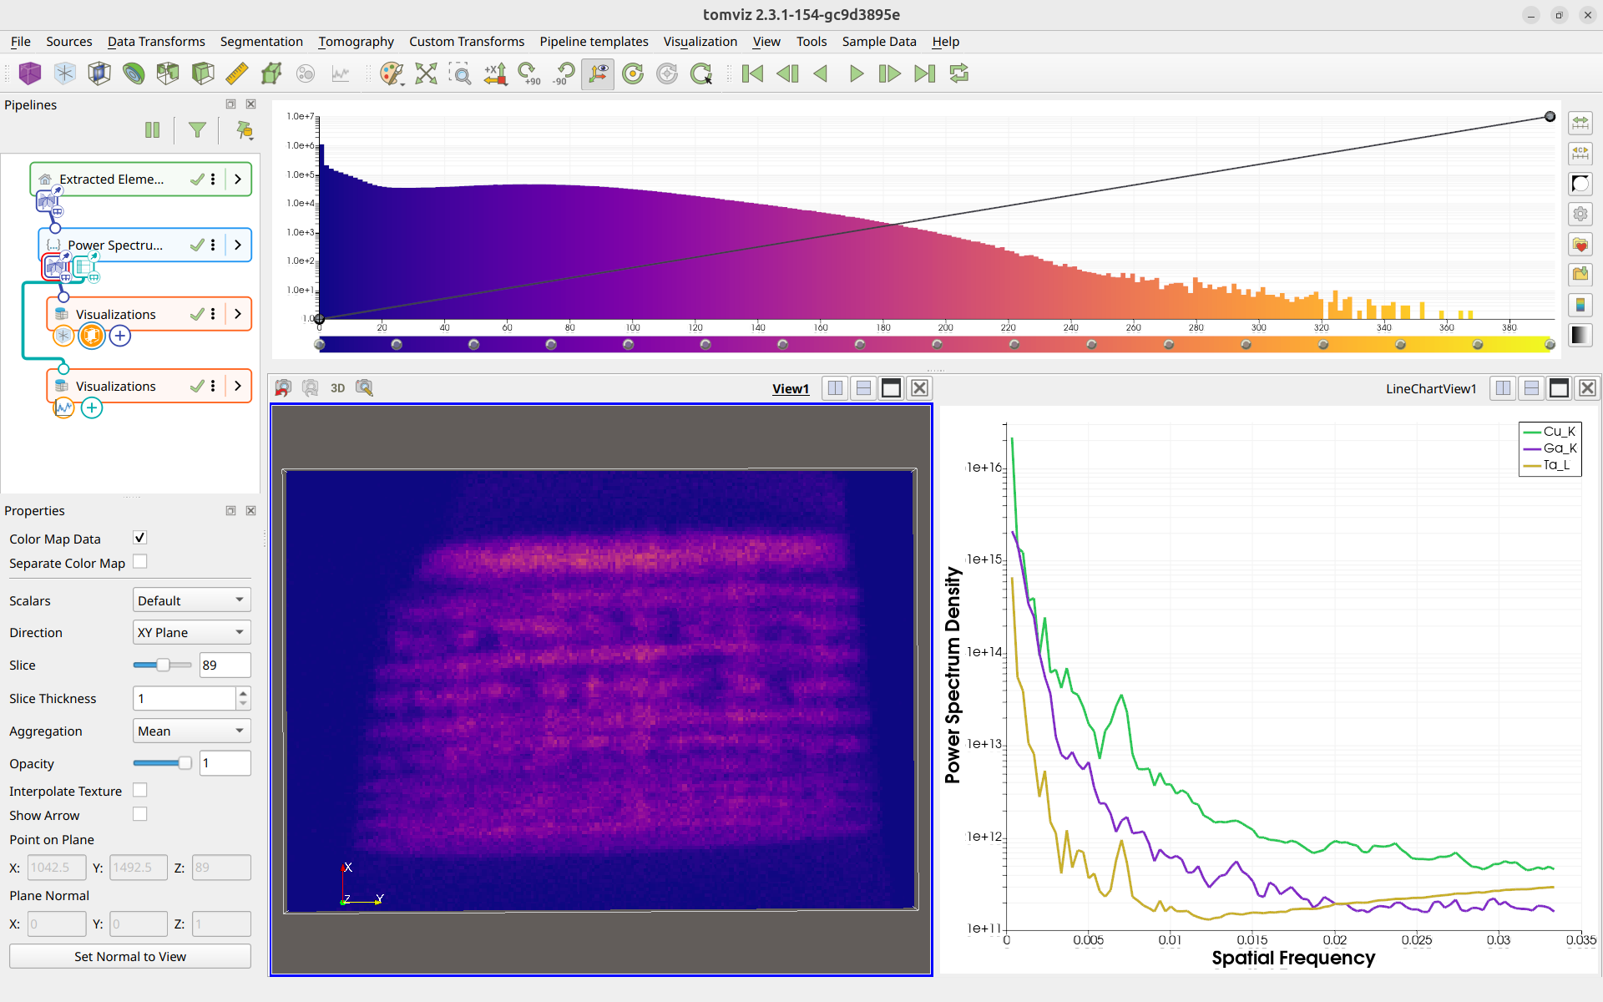
Task: Open the Data Transforms menu
Action: click(156, 42)
